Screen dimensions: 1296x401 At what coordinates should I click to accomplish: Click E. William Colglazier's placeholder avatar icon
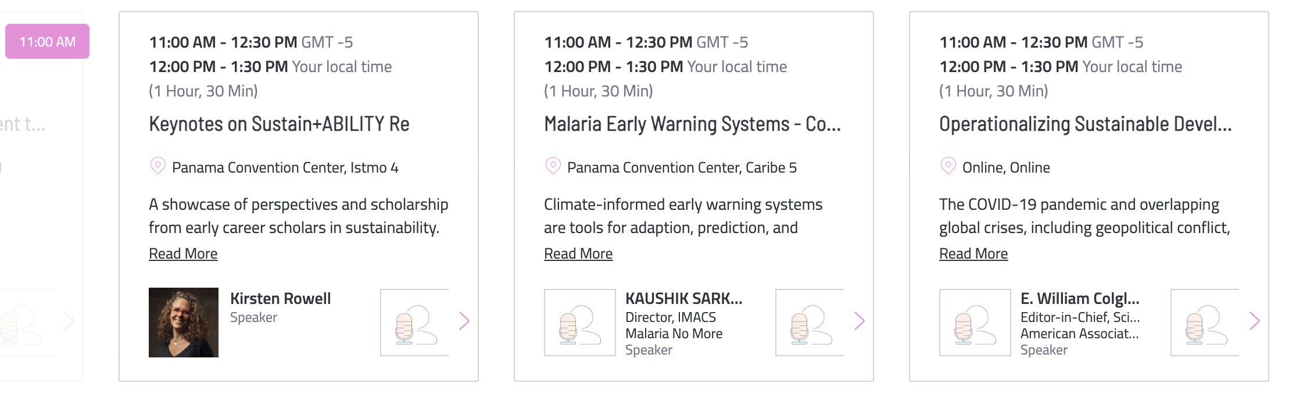coord(975,323)
